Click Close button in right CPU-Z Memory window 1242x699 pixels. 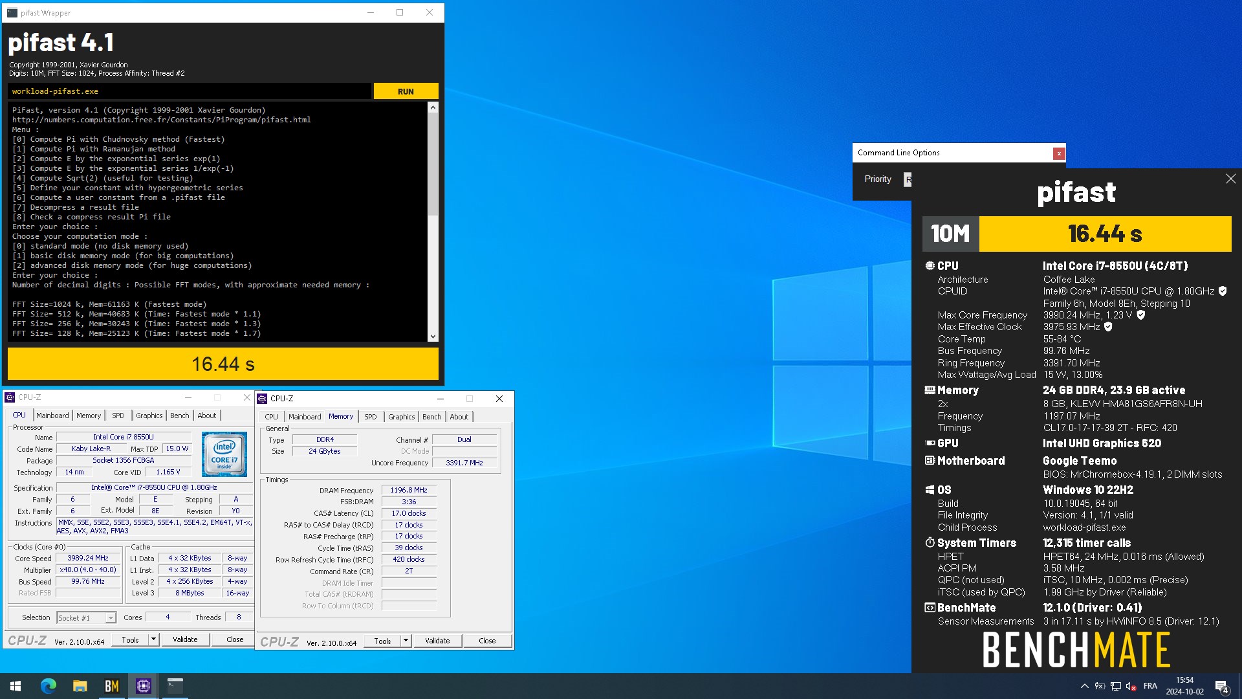pos(487,641)
